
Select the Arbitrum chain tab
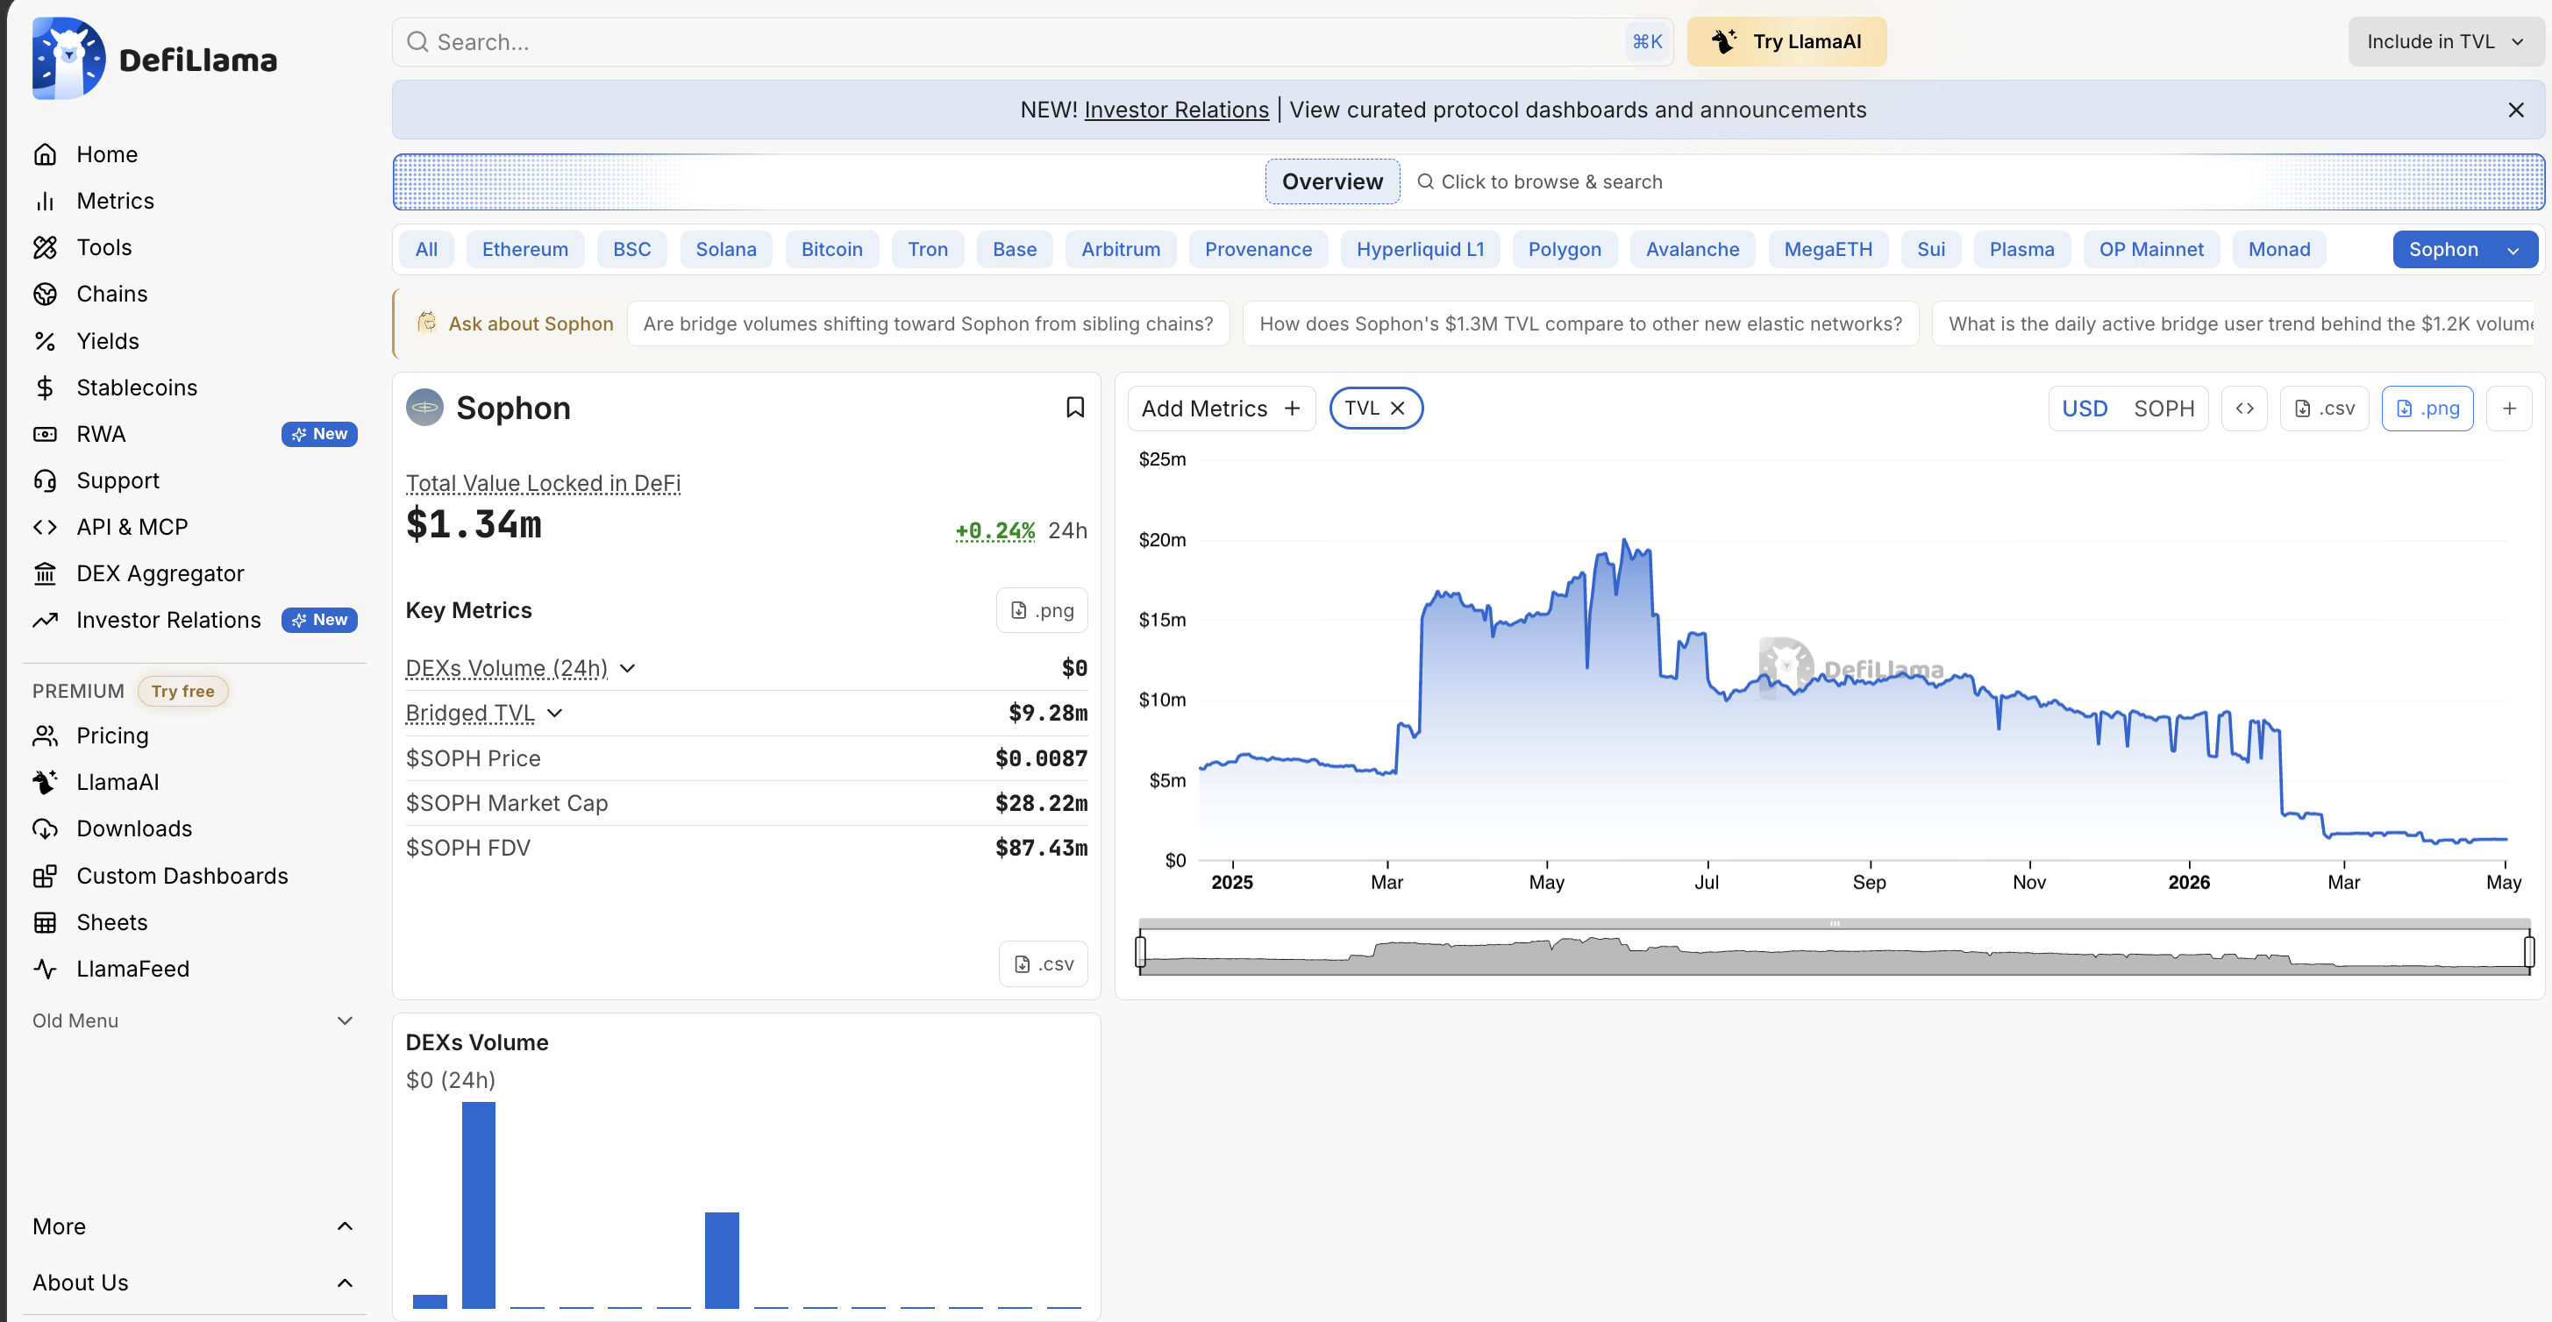click(1121, 250)
